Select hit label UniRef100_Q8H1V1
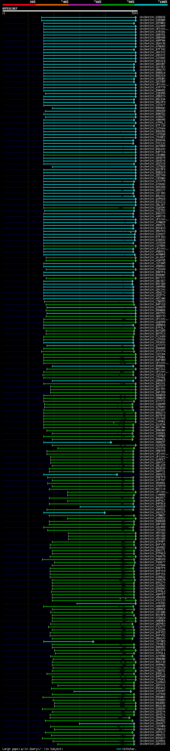 pos(152,474)
